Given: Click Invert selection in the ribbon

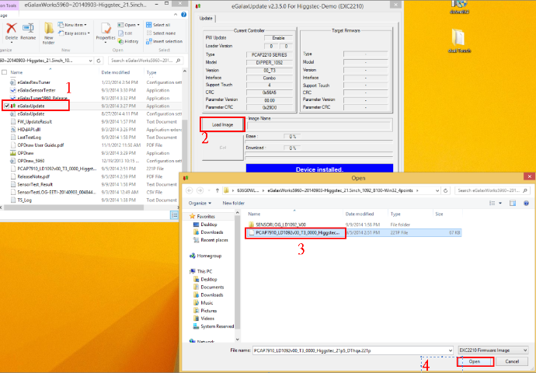Looking at the screenshot, I should coord(164,40).
